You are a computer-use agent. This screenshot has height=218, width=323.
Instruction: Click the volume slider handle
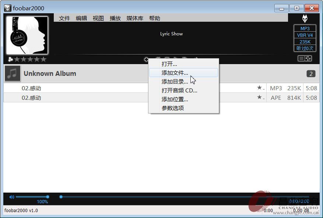(x=48, y=197)
